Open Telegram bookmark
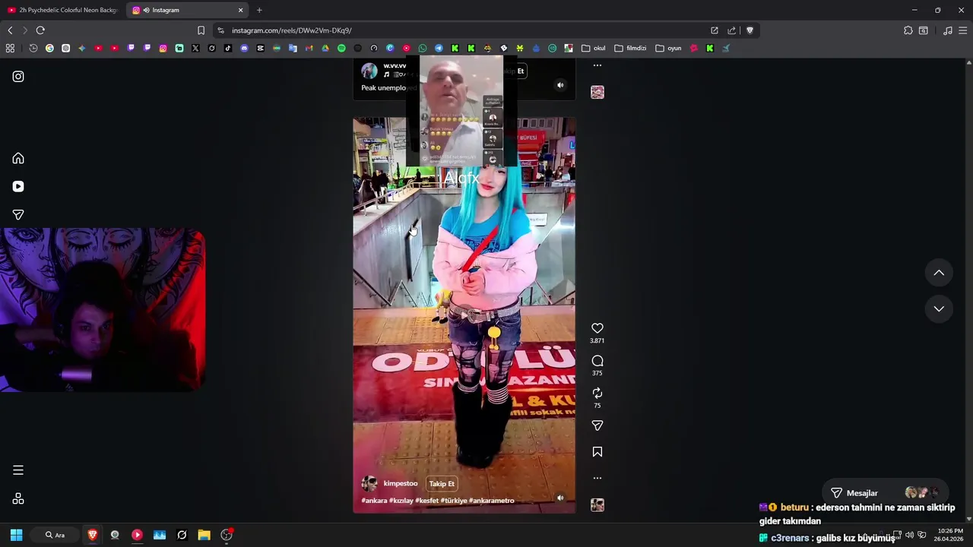The height and width of the screenshot is (547, 973). tap(439, 48)
